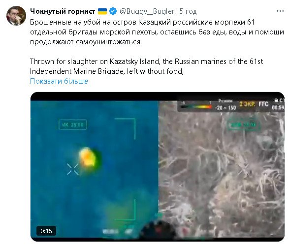Click the FFC label in video overlay

(263, 104)
